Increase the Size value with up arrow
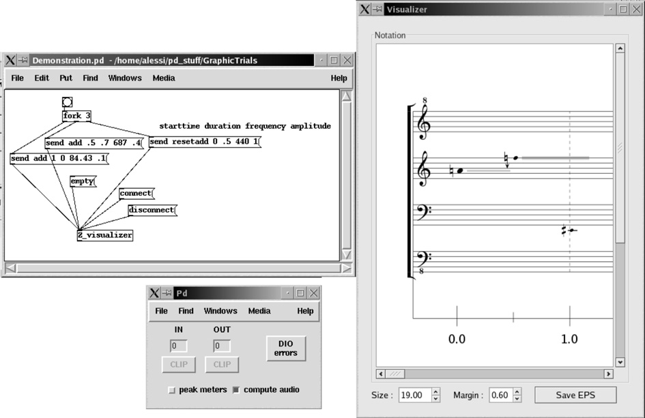 [x=436, y=391]
